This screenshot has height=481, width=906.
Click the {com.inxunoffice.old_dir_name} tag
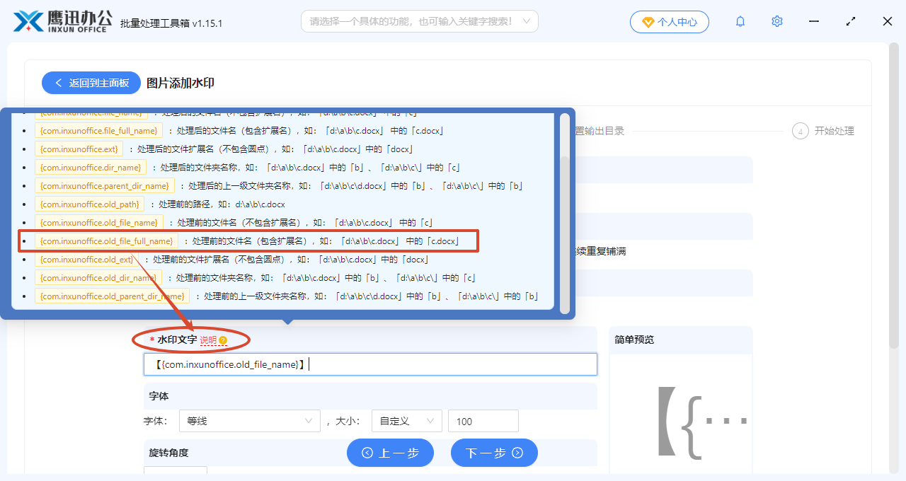[98, 278]
